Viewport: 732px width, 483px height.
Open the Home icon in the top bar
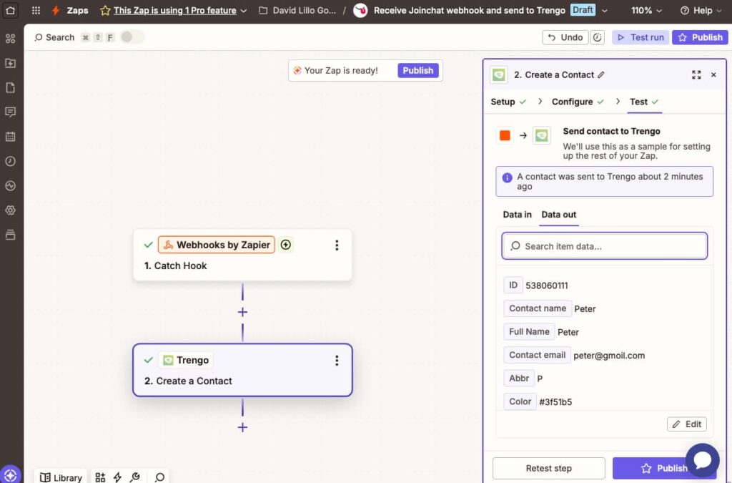pos(10,10)
